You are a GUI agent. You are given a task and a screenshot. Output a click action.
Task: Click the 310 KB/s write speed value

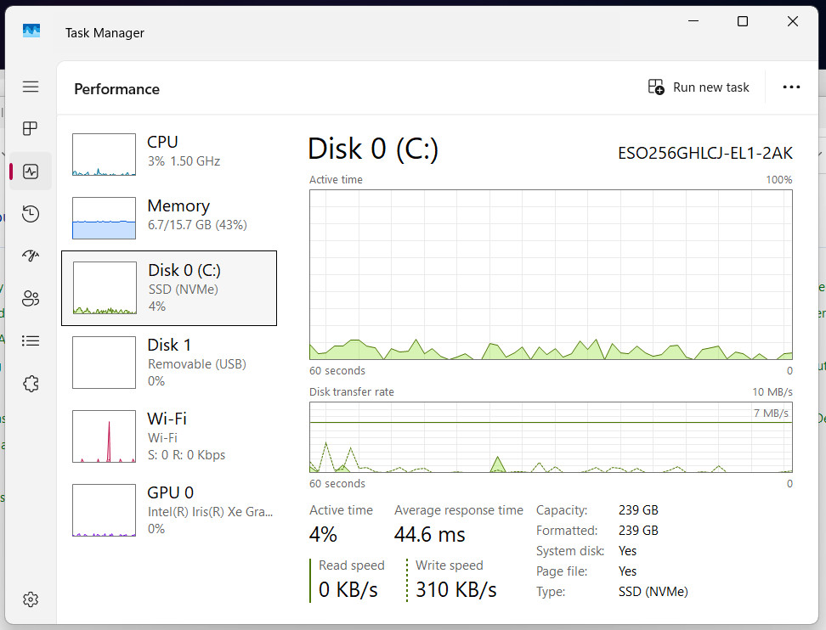[x=455, y=589]
